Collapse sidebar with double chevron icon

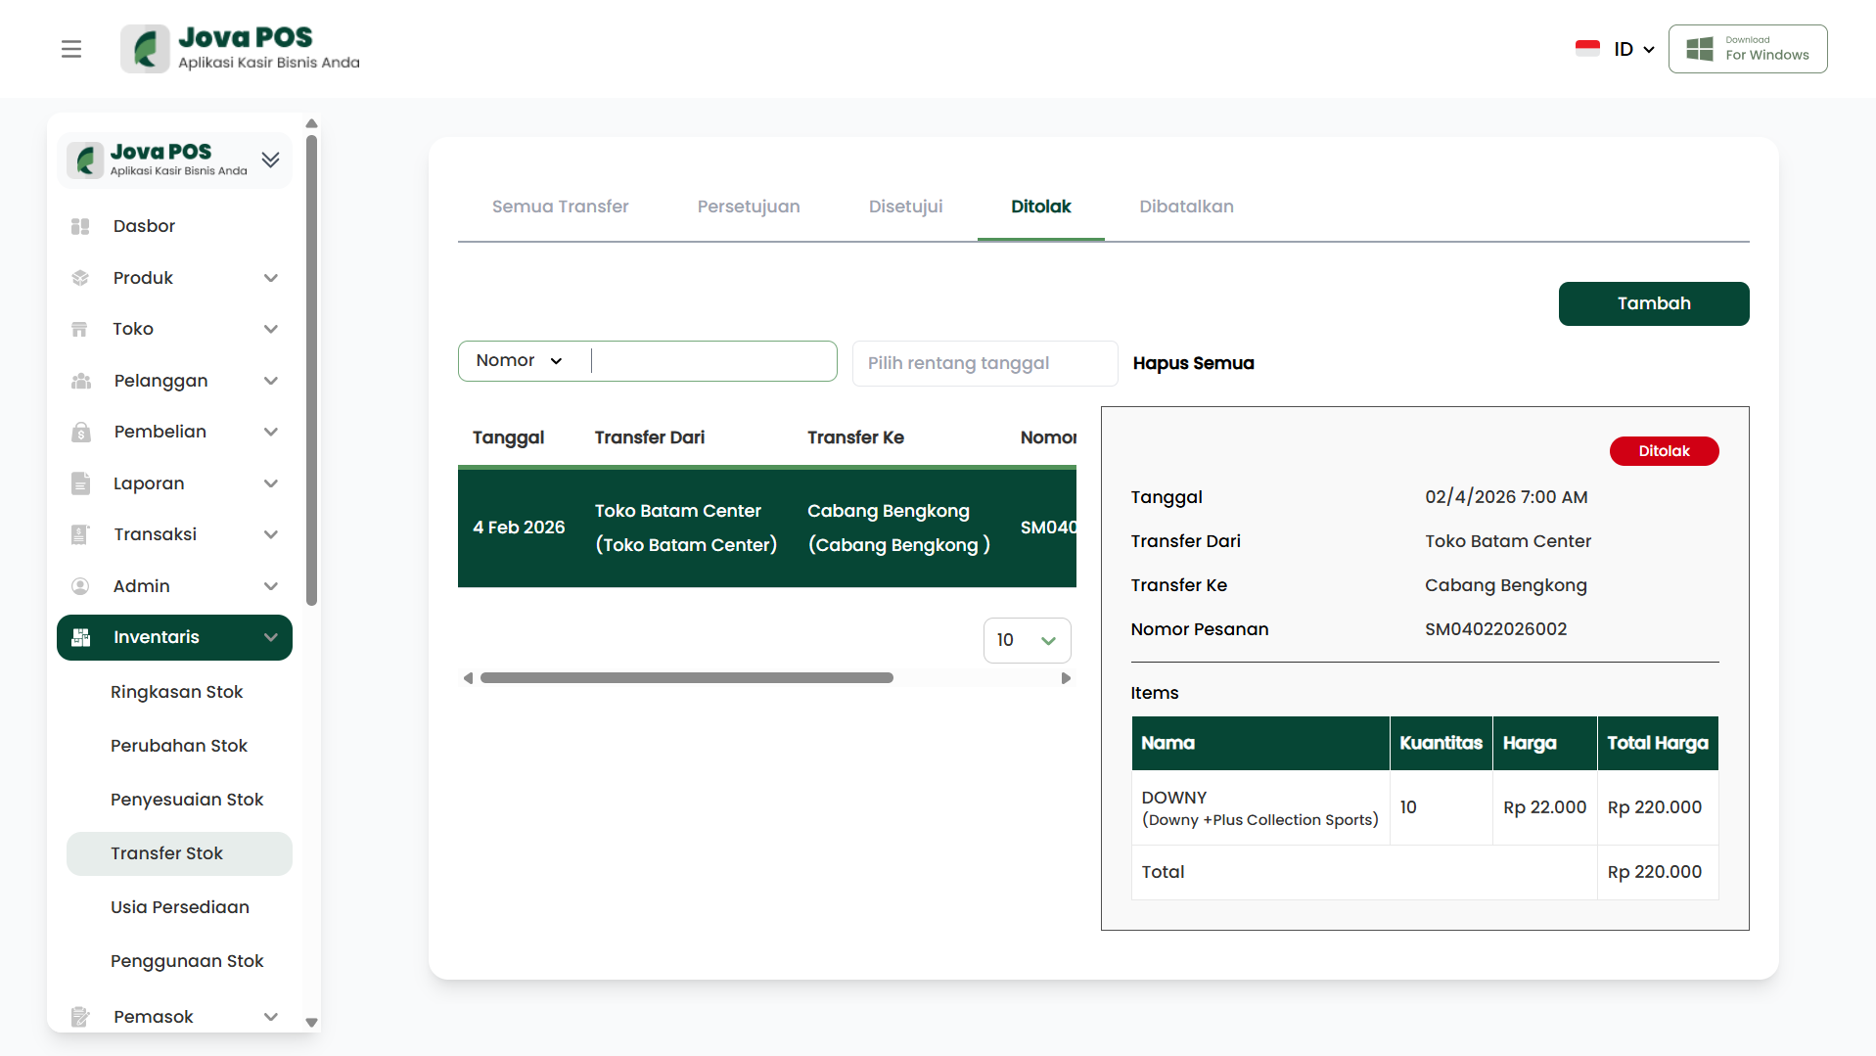coord(271,160)
